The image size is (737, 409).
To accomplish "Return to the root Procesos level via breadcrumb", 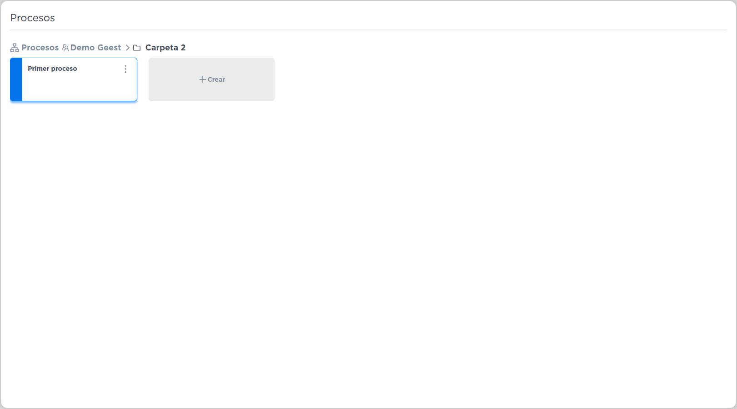I will [x=40, y=48].
